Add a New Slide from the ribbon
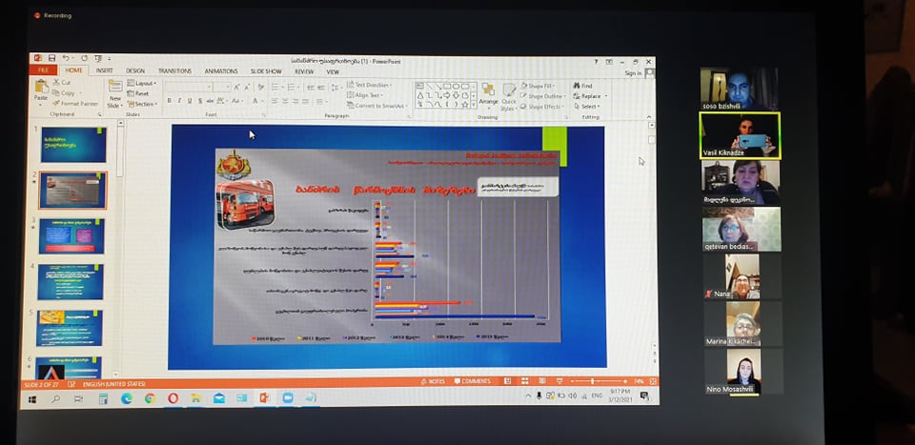The image size is (915, 445). click(115, 93)
